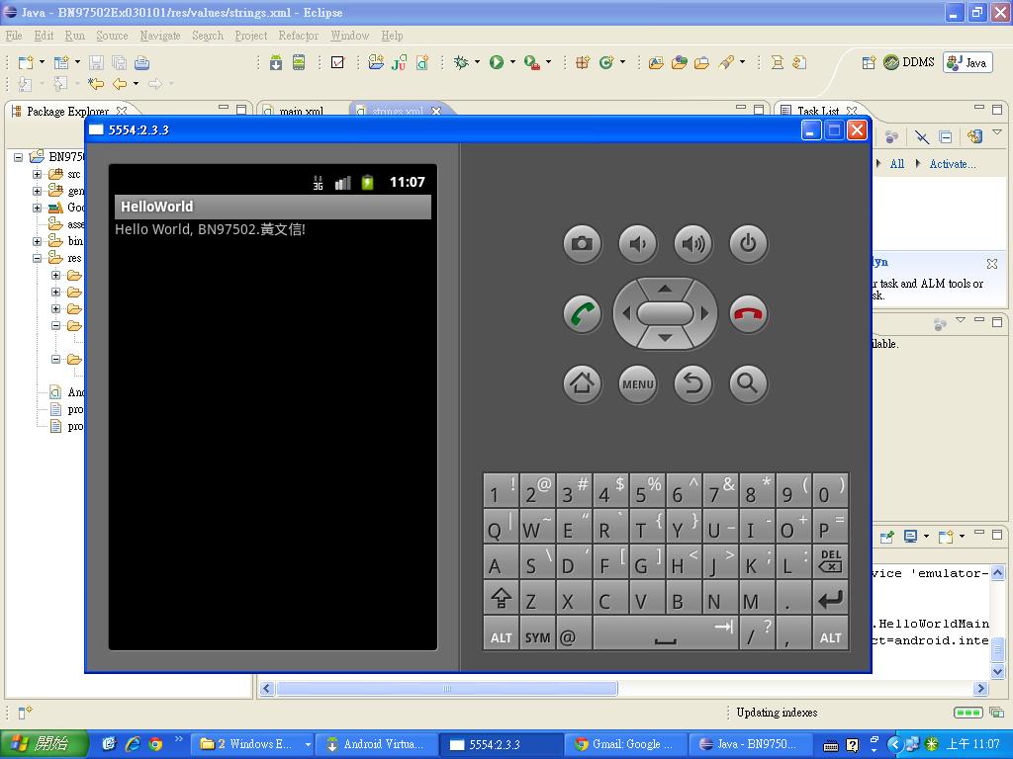
Task: Open the Run button dropdown arrow
Action: pyautogui.click(x=512, y=62)
